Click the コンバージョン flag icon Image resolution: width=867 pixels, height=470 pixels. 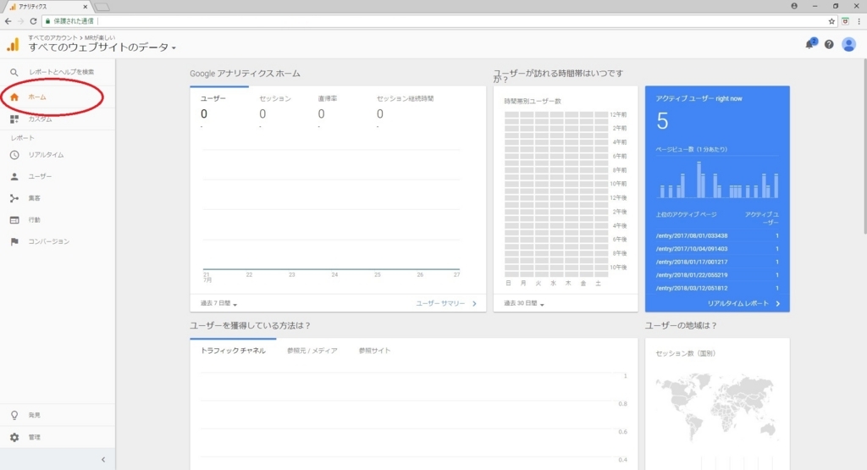(14, 241)
